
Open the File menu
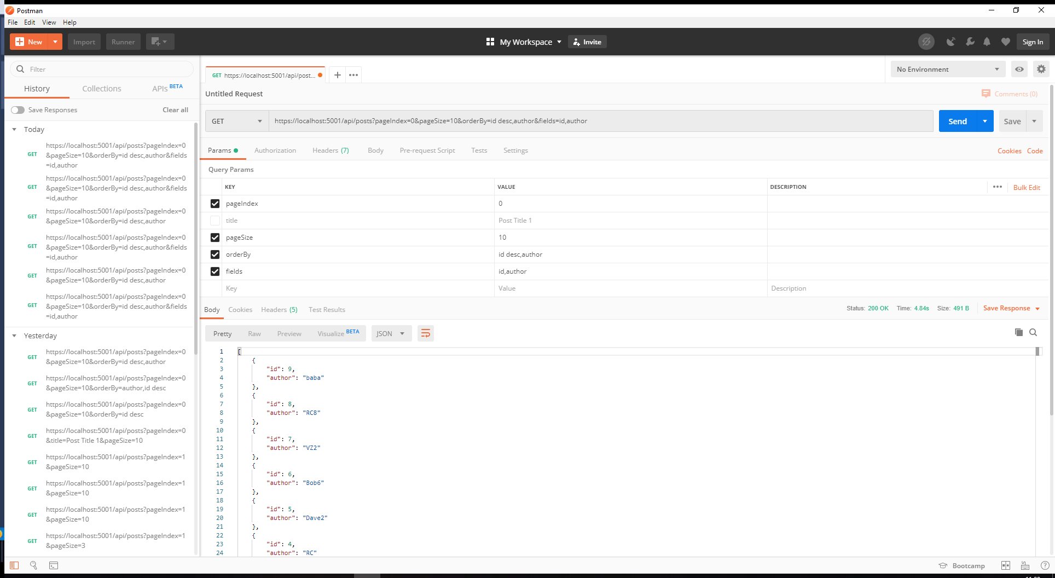click(13, 22)
